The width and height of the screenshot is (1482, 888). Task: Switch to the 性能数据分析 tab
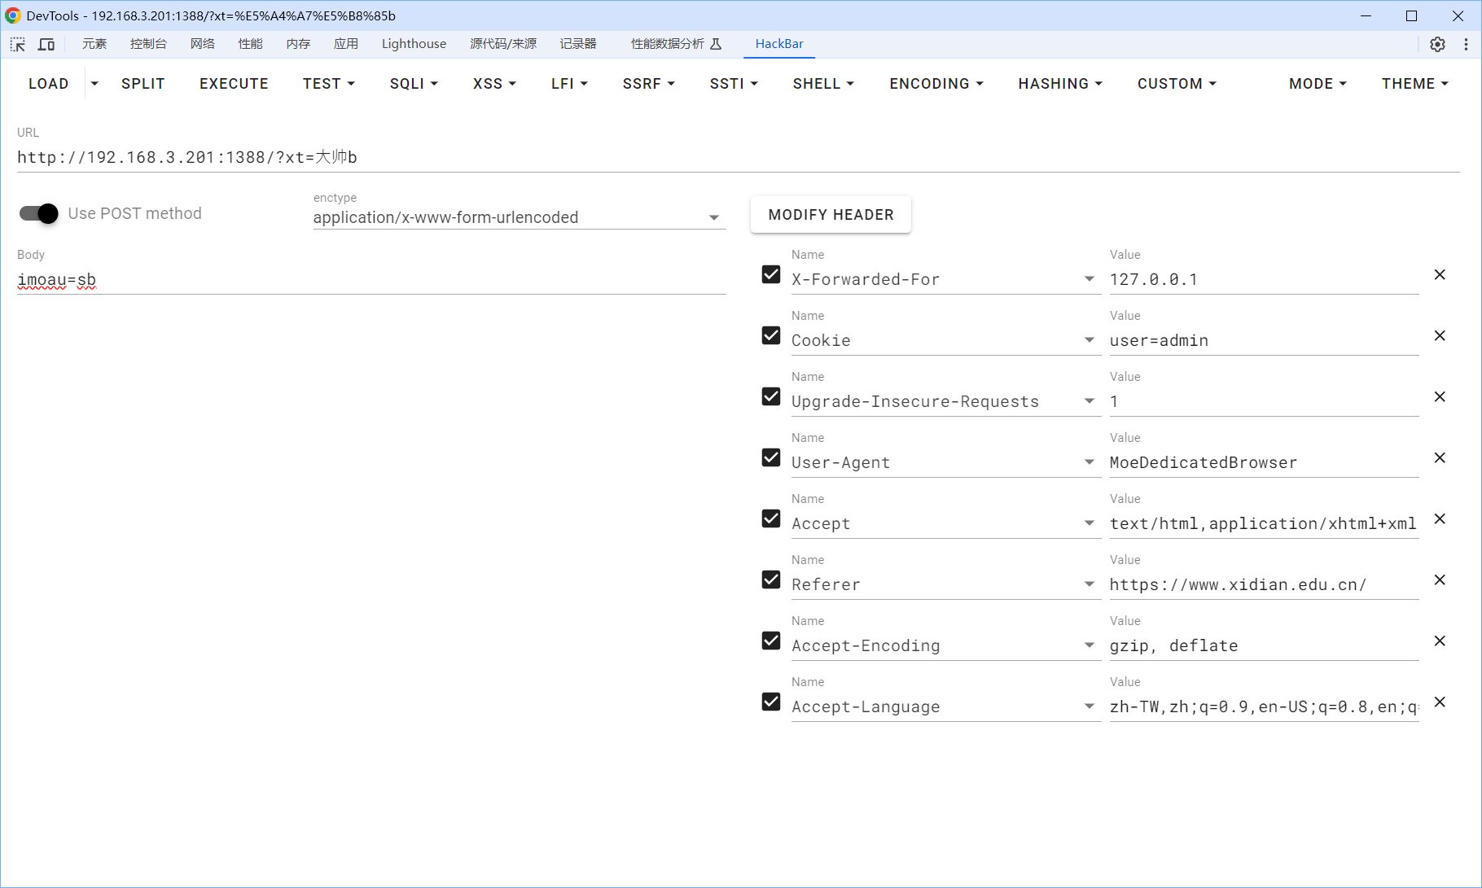tap(676, 44)
